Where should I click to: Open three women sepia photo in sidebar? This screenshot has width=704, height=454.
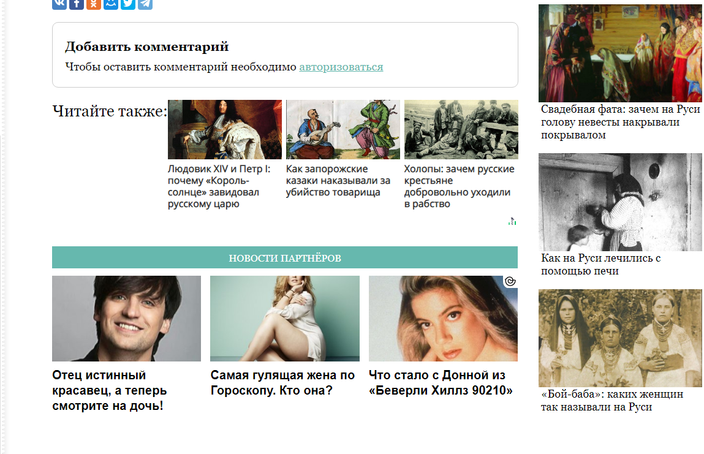(620, 338)
